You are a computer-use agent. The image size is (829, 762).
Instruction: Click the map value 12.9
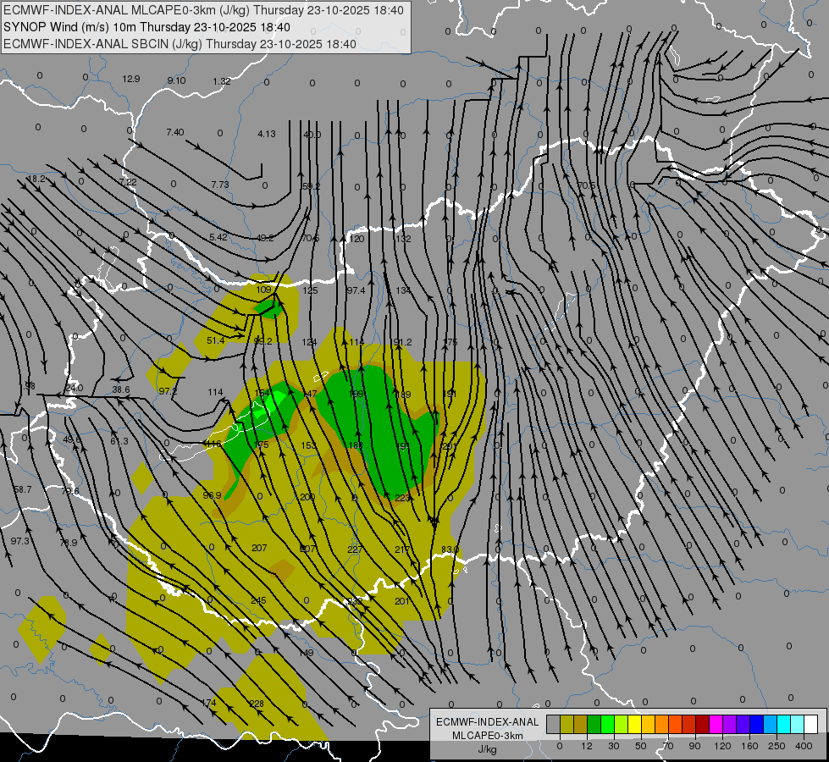(131, 80)
